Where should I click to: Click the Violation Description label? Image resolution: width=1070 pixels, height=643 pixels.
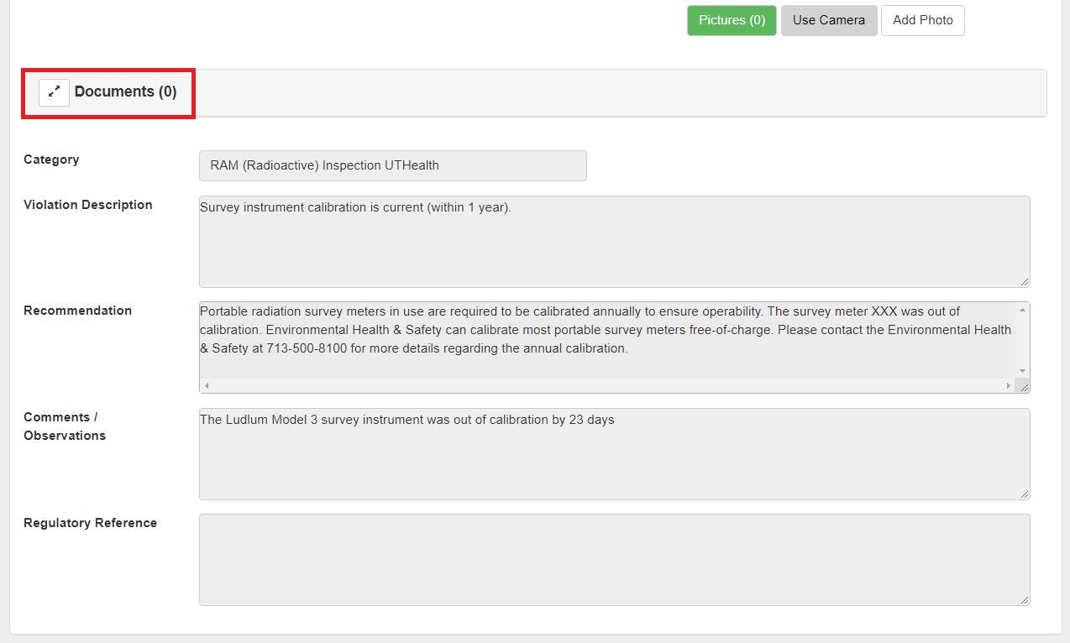click(88, 205)
